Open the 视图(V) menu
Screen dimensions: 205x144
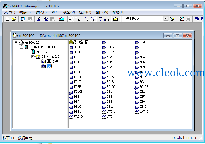tap(69, 12)
